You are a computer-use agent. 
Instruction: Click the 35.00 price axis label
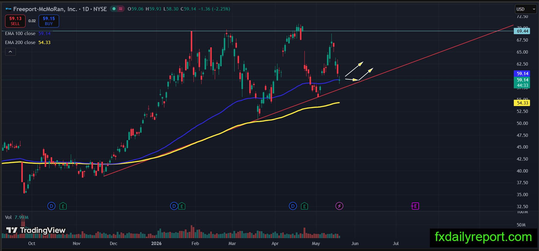click(x=522, y=195)
